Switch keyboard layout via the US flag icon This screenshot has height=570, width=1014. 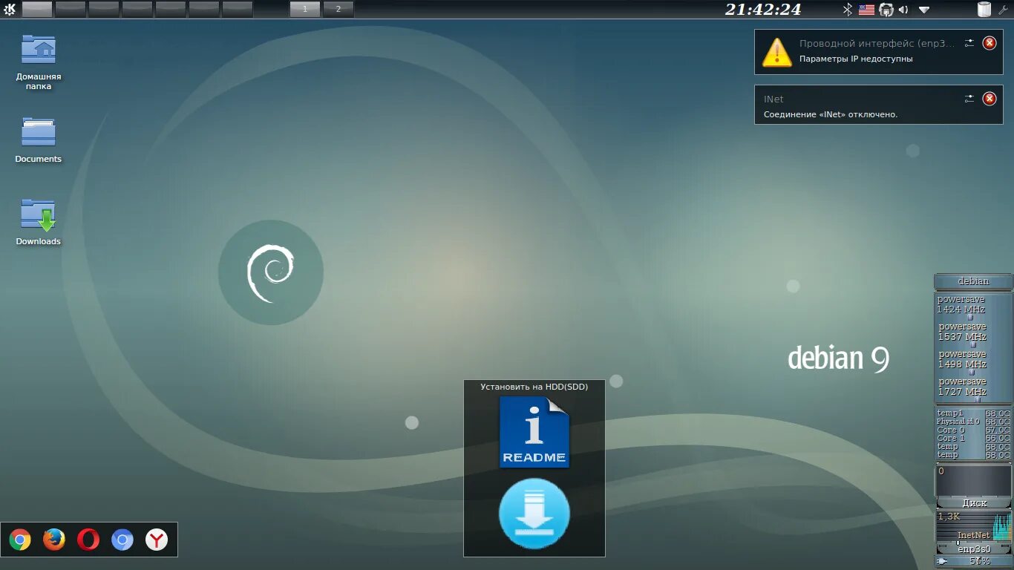[865, 10]
